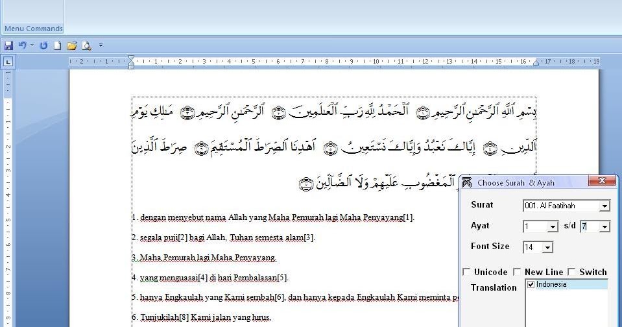Click the Choose Surah & Ayah dialog icon
The width and height of the screenshot is (622, 327).
[467, 182]
